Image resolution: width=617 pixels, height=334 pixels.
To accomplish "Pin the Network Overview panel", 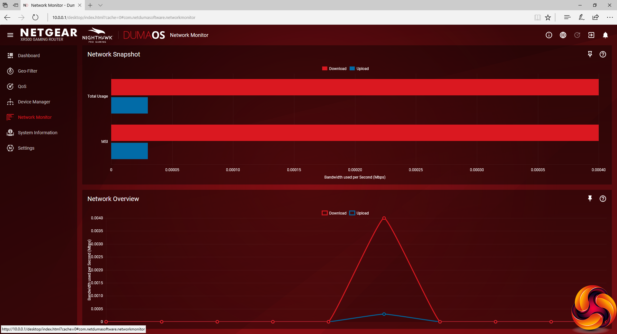I will (x=590, y=198).
